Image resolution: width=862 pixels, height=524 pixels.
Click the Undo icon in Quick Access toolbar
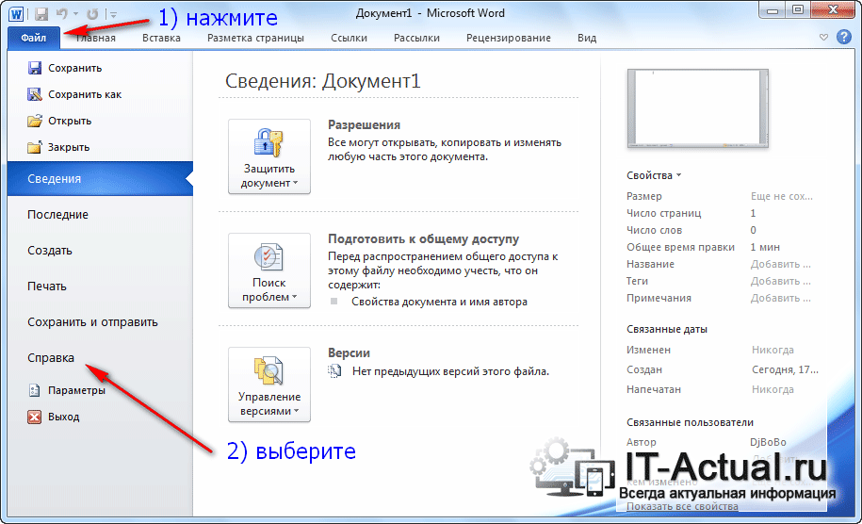[62, 14]
